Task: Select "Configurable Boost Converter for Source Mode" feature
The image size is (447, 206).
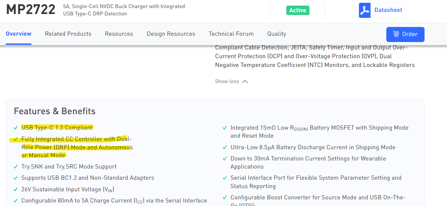Action: (318, 200)
